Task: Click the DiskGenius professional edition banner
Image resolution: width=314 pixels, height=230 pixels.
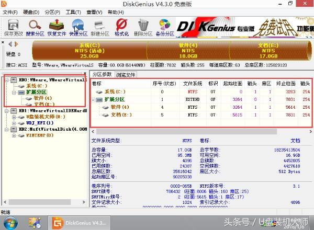Action: (x=245, y=27)
